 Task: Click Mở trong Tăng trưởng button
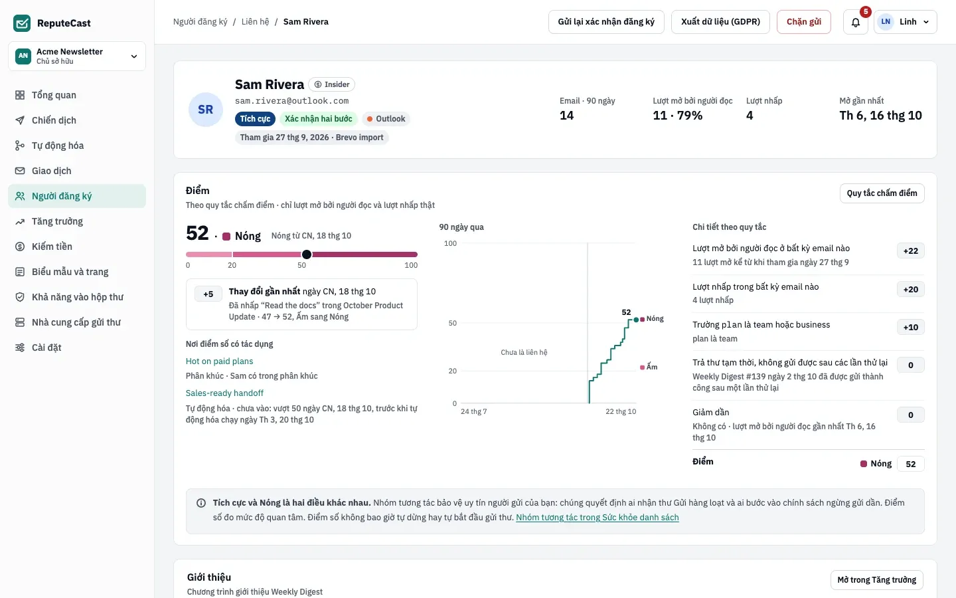[877, 580]
